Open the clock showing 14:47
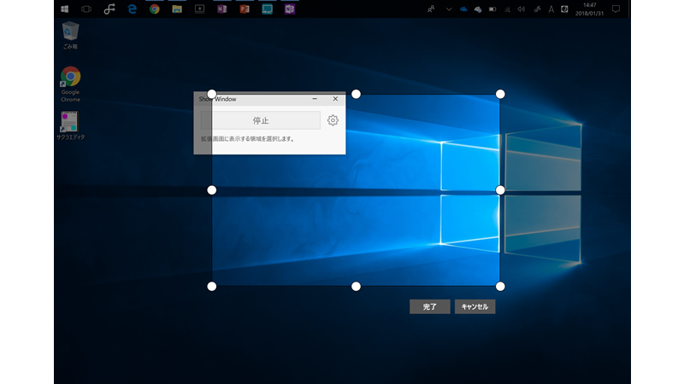This screenshot has width=684, height=384. [x=589, y=9]
